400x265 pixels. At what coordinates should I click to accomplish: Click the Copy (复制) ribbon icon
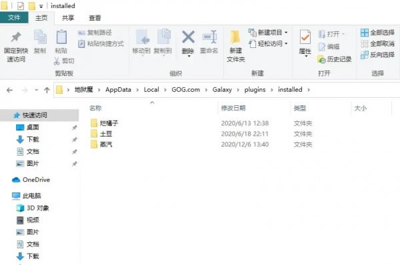[40, 37]
